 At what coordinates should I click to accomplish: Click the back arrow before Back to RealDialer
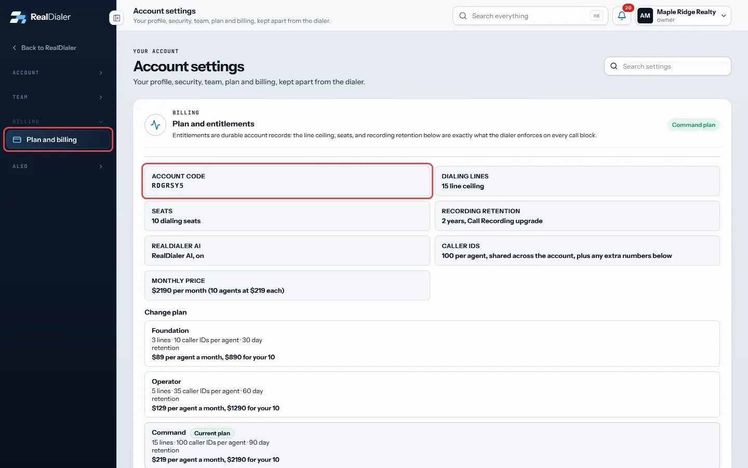15,47
